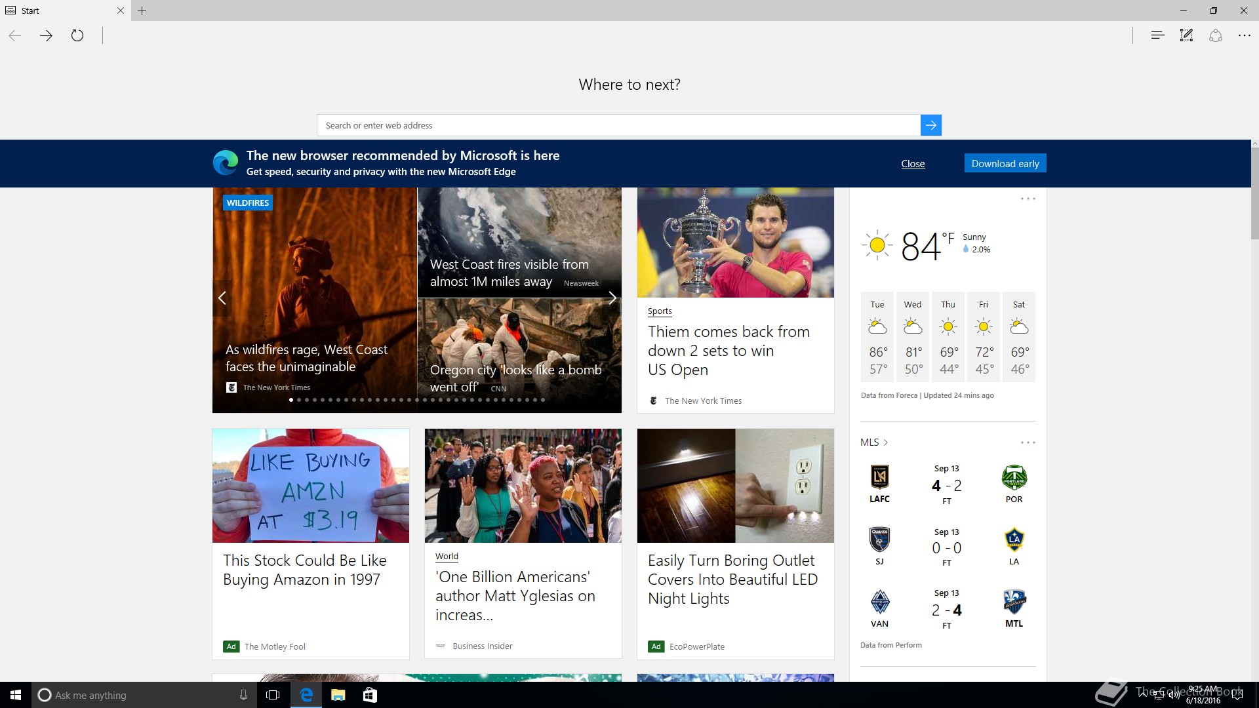
Task: Open the Sports category link
Action: pyautogui.click(x=660, y=311)
